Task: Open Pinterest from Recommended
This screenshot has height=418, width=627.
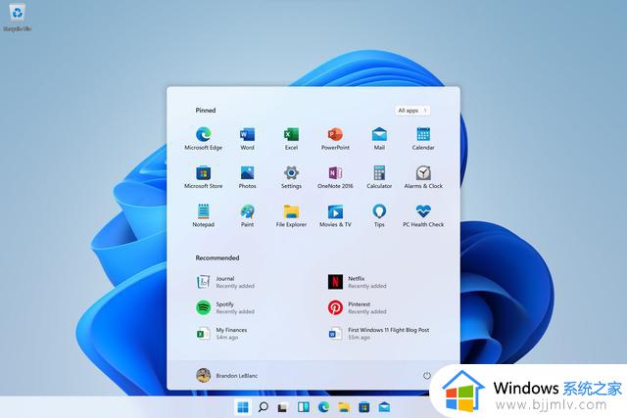Action: [x=357, y=307]
